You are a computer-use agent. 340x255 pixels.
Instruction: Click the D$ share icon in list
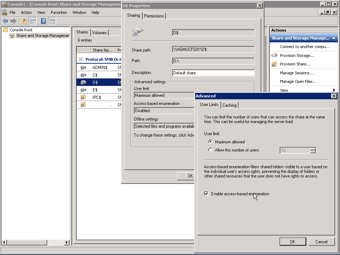[x=83, y=82]
